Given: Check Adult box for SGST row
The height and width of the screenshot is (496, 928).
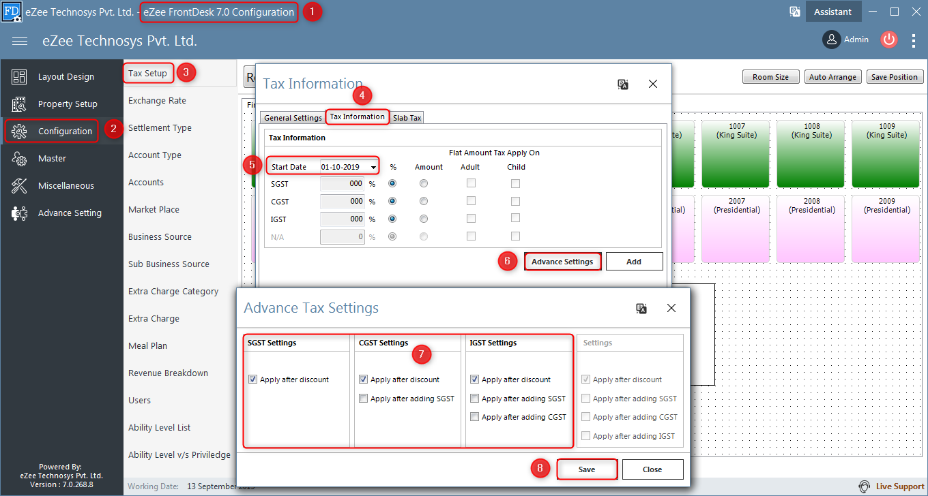Looking at the screenshot, I should click(x=471, y=183).
